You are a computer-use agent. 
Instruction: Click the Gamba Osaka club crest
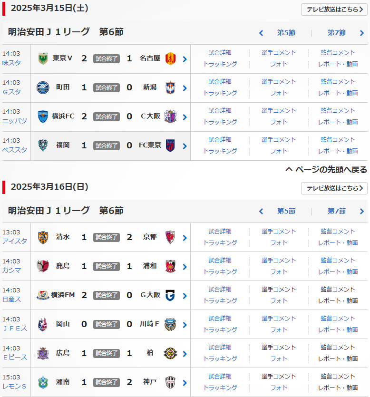(170, 295)
